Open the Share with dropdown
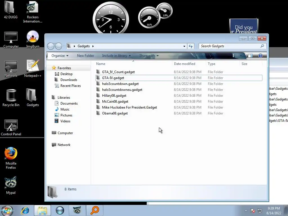288x216 pixels. 149,56
